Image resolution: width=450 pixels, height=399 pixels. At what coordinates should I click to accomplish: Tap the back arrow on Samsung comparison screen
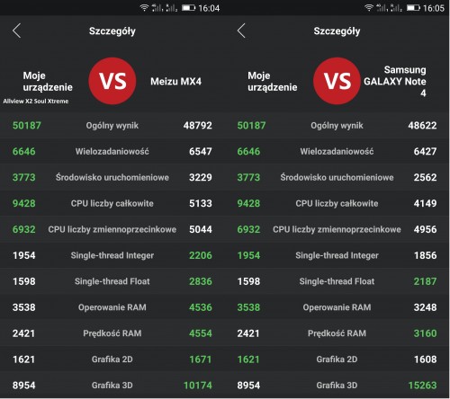[x=241, y=31]
